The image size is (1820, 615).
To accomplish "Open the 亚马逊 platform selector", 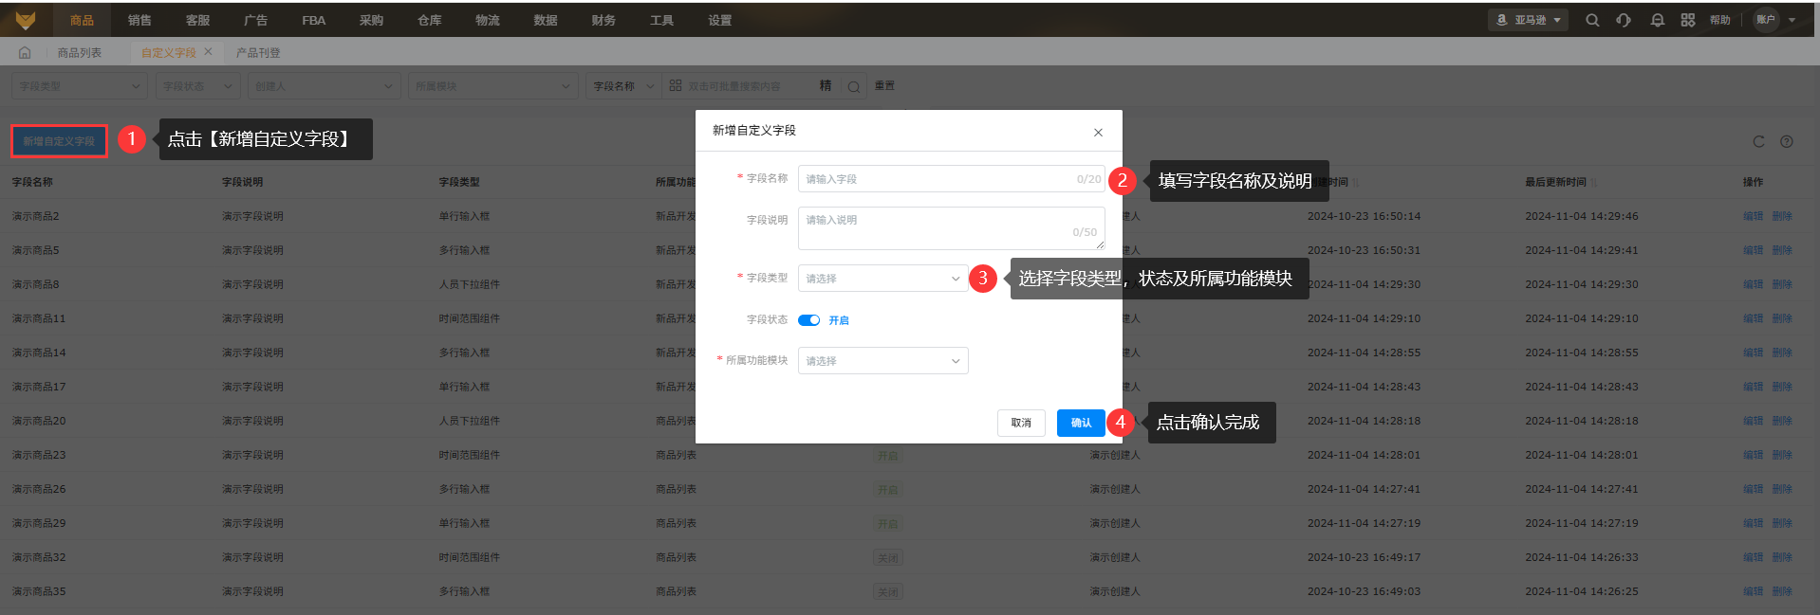I will click(1528, 20).
